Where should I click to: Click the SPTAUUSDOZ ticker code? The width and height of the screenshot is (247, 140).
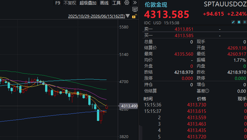(225, 4)
